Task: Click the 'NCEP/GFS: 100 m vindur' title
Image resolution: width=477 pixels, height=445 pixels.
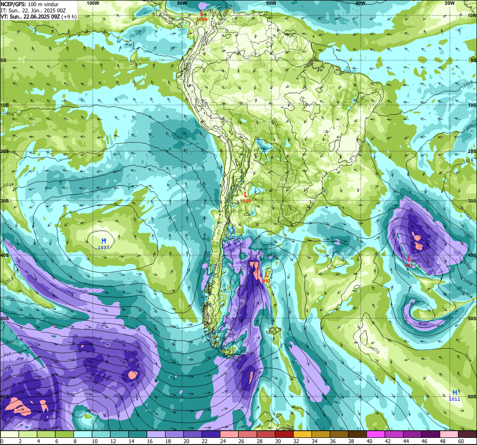Action: coord(30,5)
